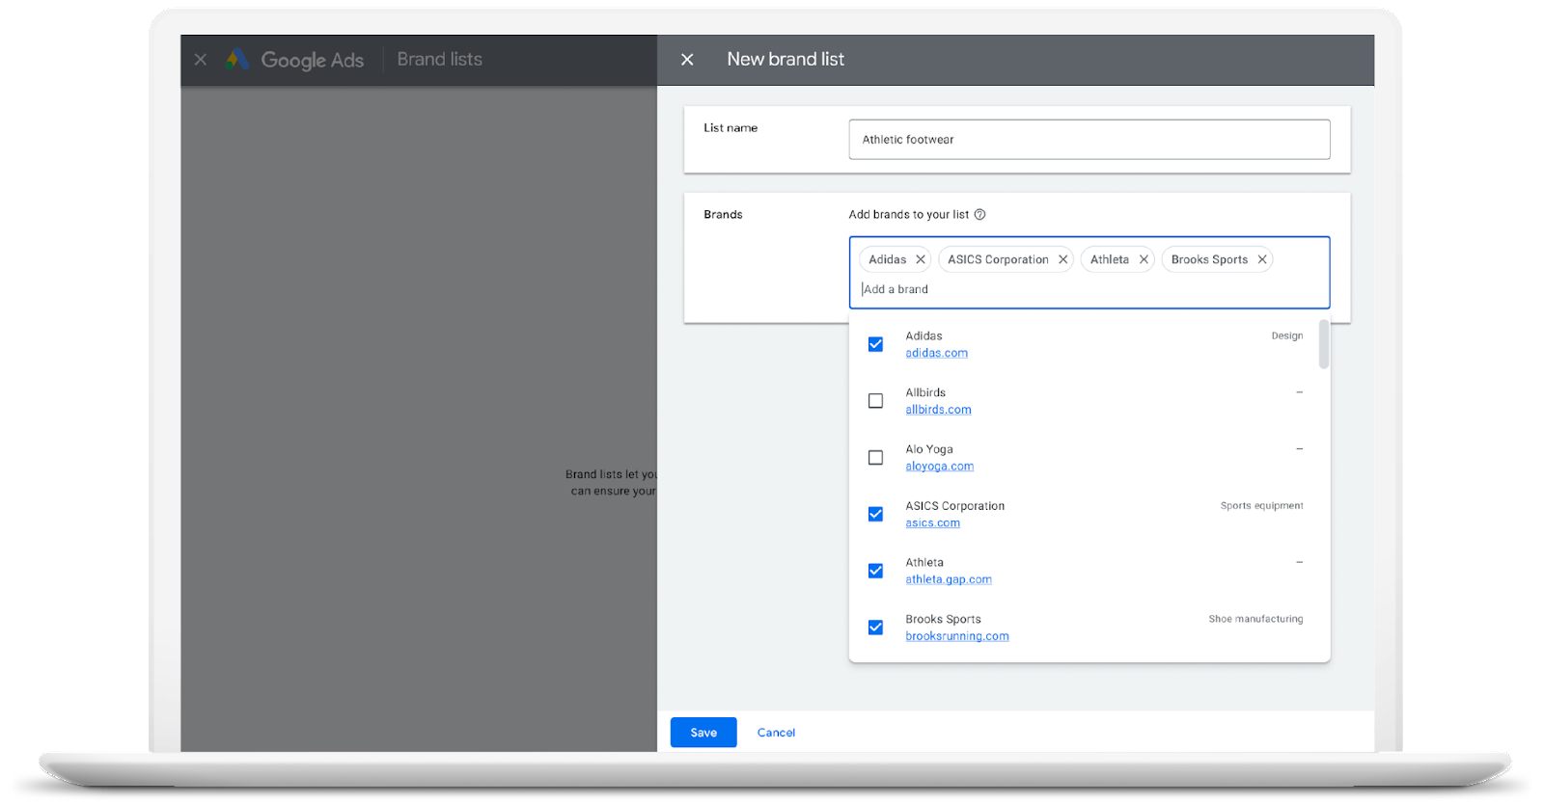Click the Cancel button

pyautogui.click(x=776, y=733)
